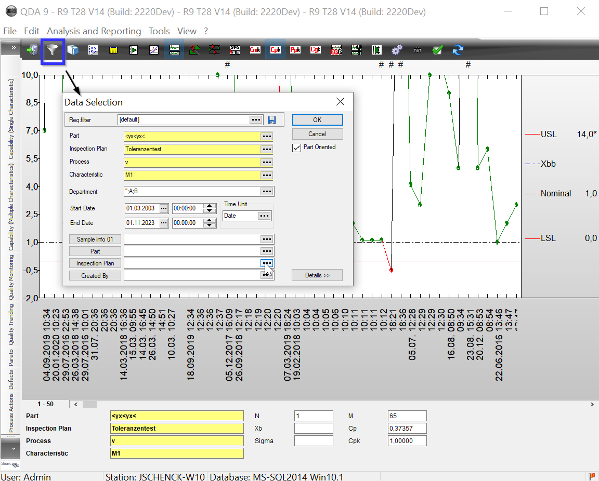The height and width of the screenshot is (481, 599).
Task: Click the Ppk toolbar icon
Action: pos(295,50)
